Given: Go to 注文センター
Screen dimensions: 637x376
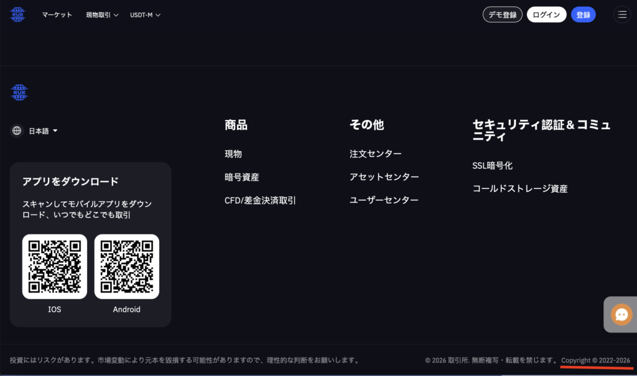Looking at the screenshot, I should coord(375,154).
